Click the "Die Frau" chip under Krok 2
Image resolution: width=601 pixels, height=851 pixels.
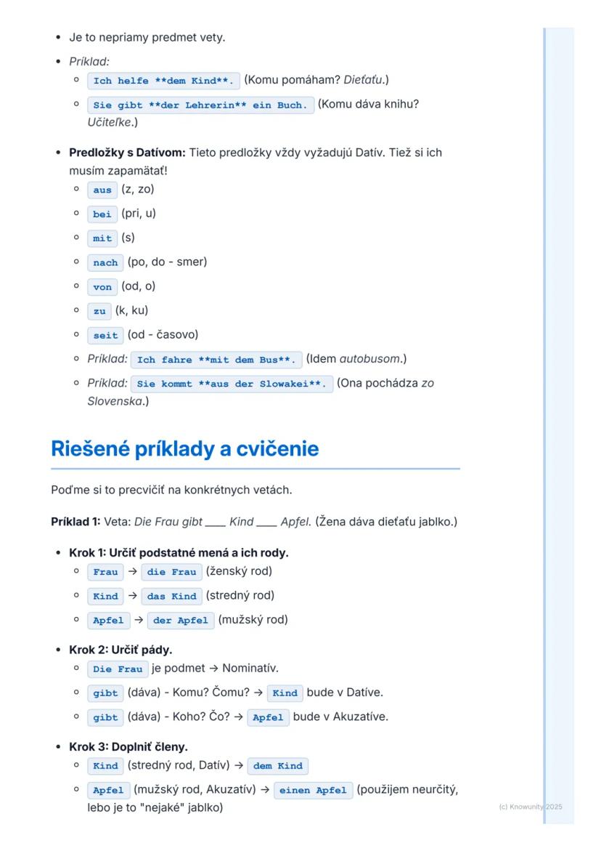pos(118,669)
